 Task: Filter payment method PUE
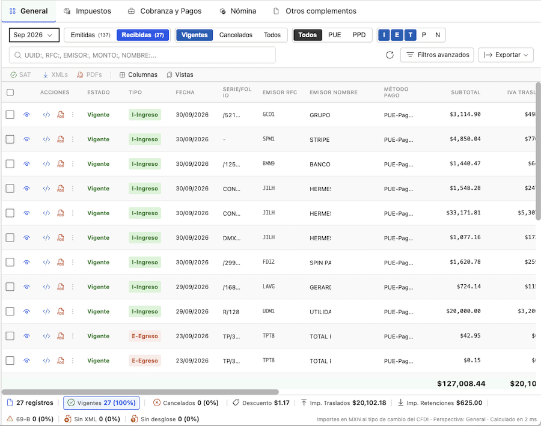click(x=335, y=35)
